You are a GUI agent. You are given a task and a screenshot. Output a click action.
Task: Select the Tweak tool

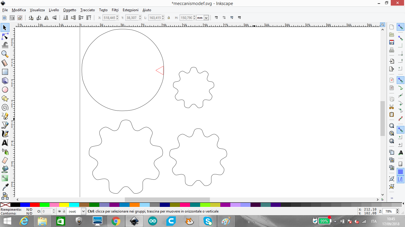pos(5,45)
